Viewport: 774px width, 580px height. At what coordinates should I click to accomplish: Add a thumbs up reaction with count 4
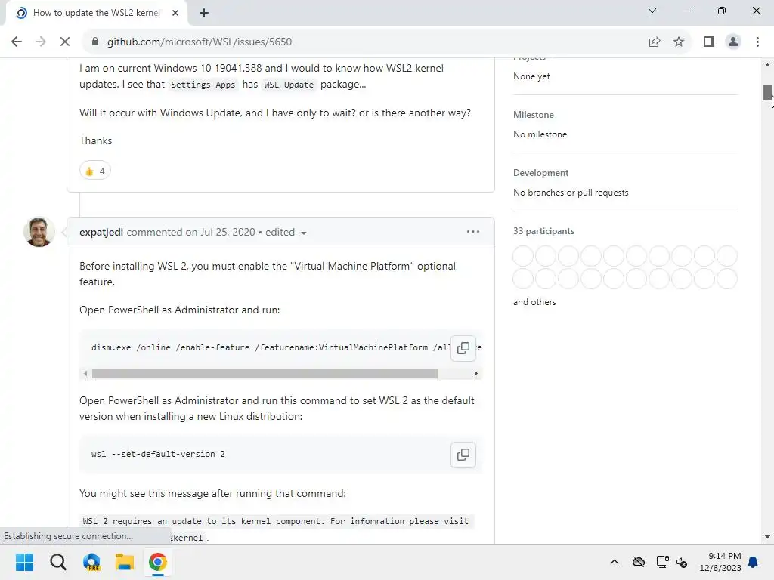click(x=94, y=171)
